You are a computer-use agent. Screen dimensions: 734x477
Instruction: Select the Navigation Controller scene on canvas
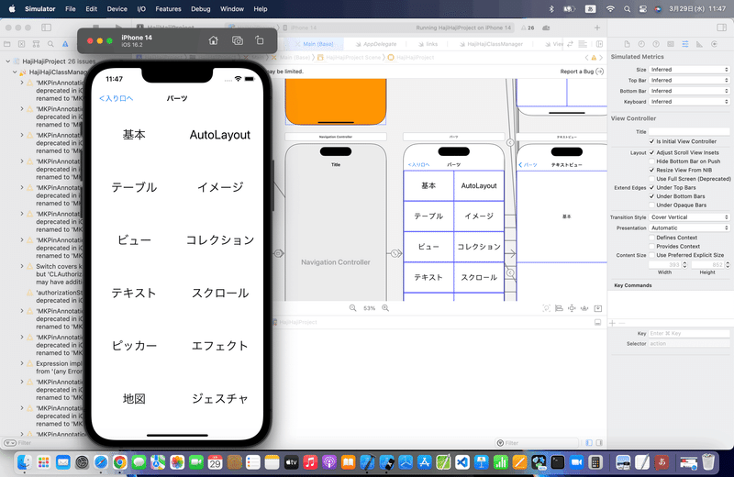coord(336,222)
